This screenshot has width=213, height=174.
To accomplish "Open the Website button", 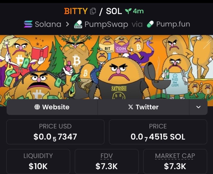I will point(52,107).
